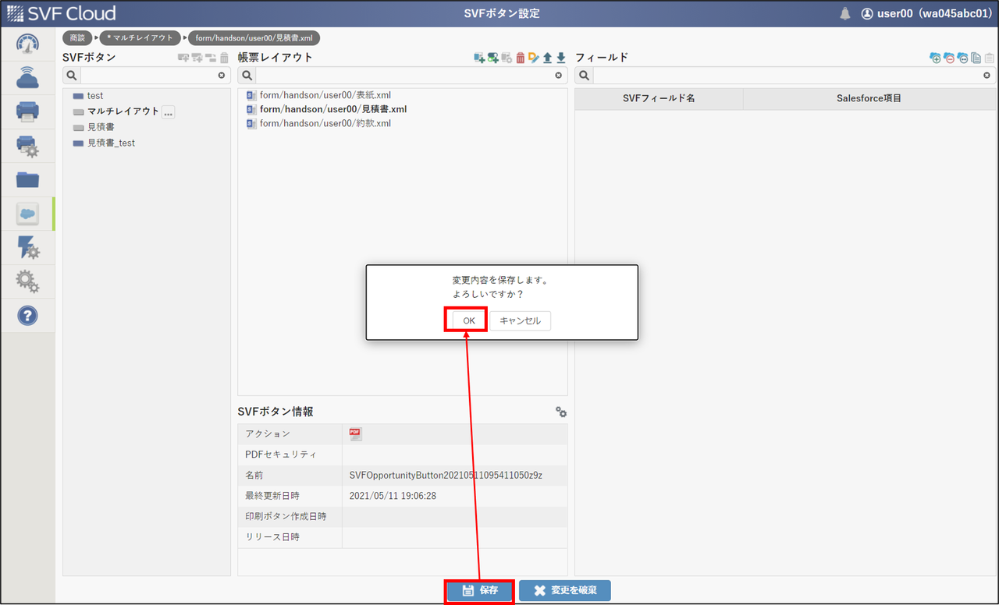Open the cloud upload sidebar icon
This screenshot has height=605, width=999.
(27, 77)
